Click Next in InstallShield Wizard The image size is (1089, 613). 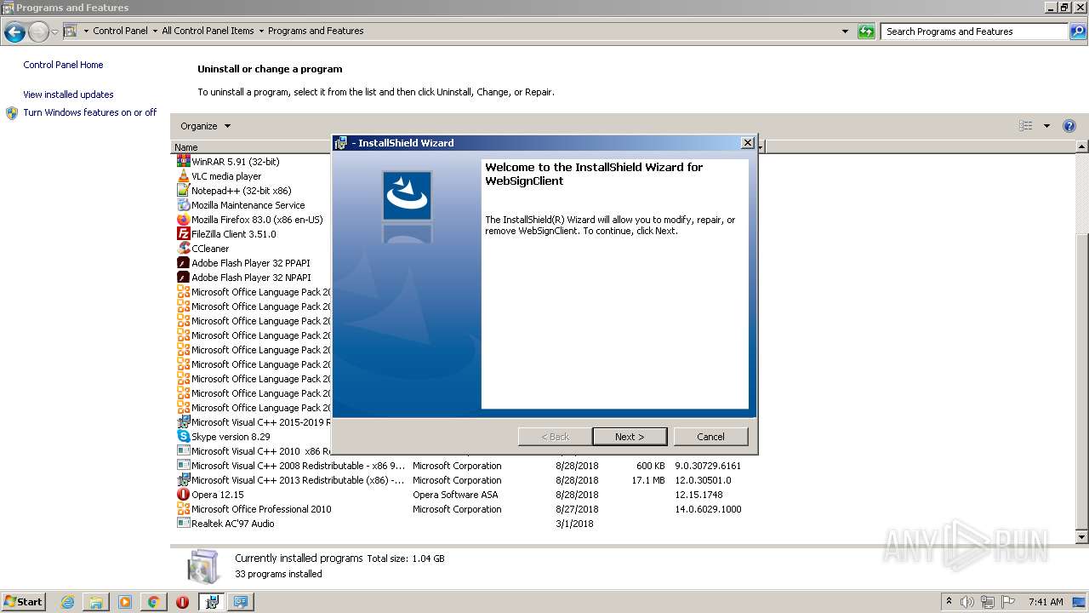(x=630, y=436)
